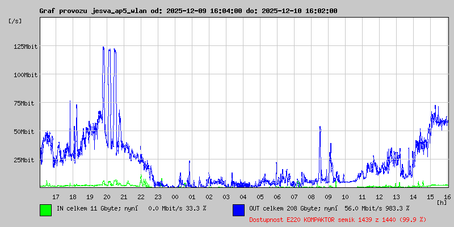Click the '23' hour label on x-axis
This screenshot has height=227, width=454.
tap(158, 197)
